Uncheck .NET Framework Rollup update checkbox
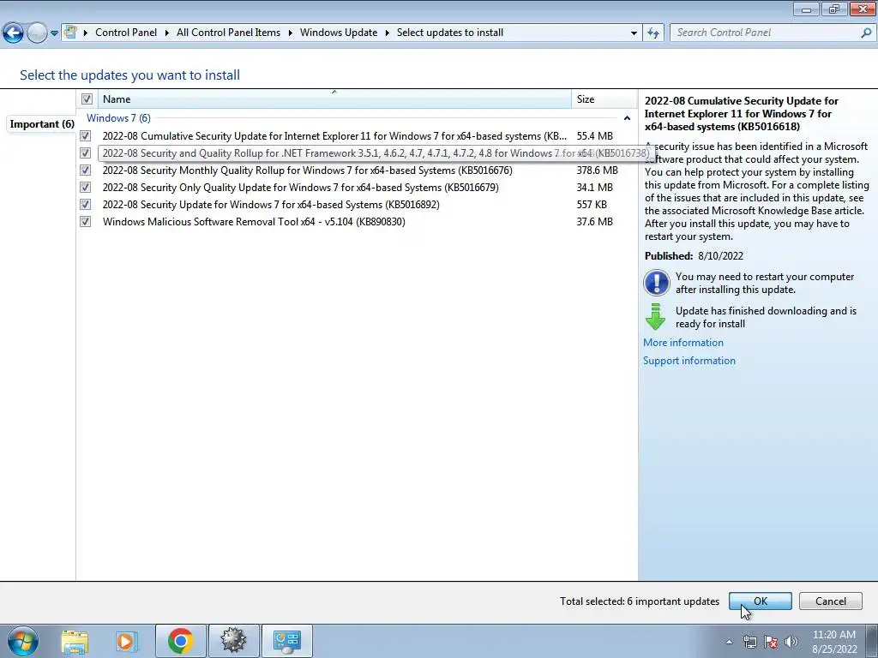 point(85,153)
